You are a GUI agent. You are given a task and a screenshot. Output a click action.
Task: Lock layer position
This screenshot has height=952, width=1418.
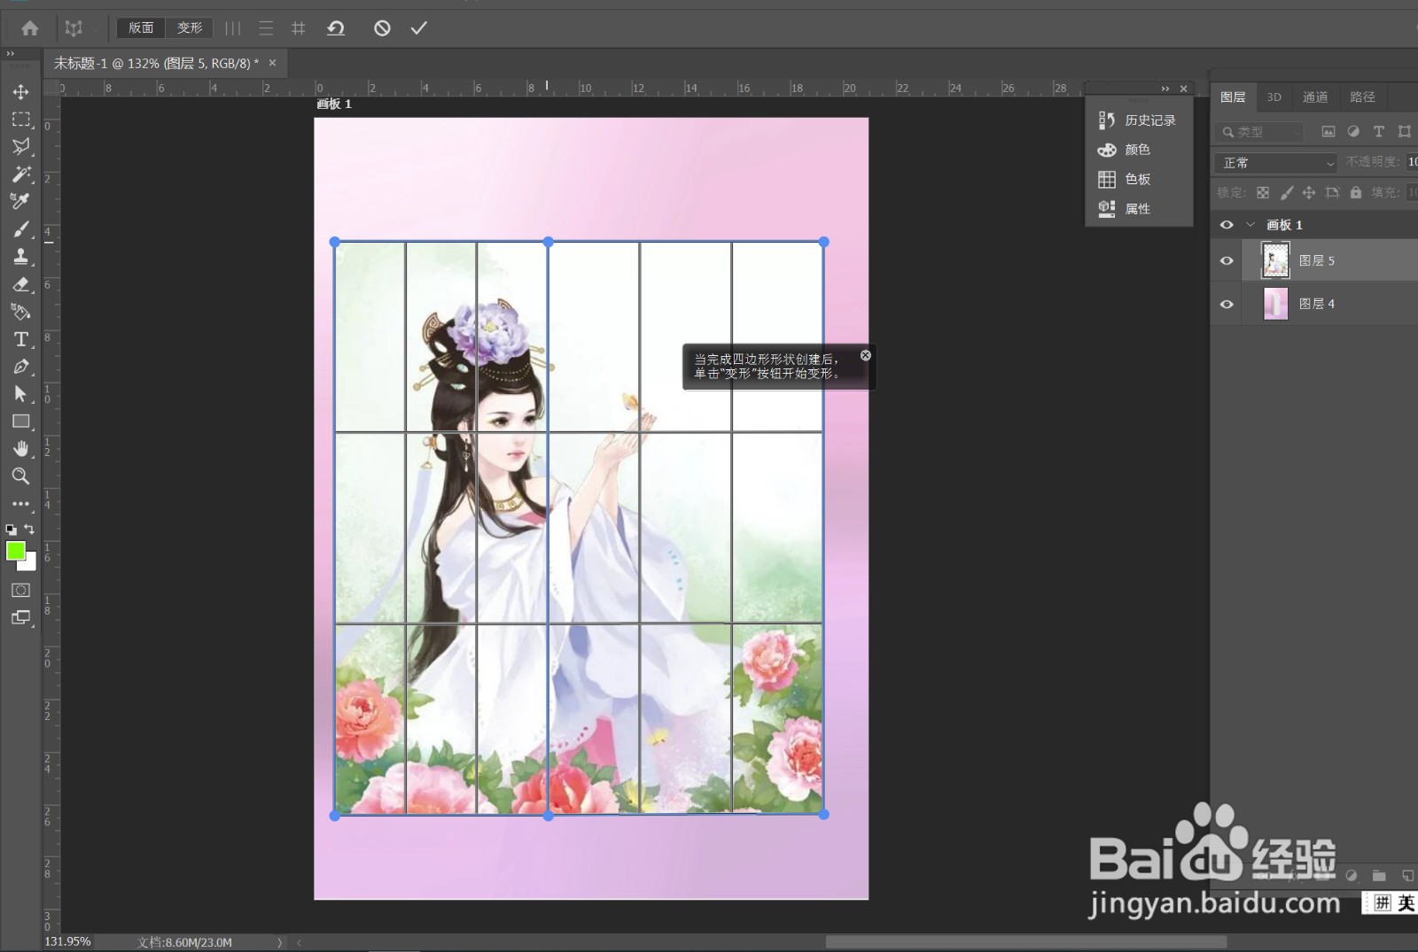coord(1309,192)
